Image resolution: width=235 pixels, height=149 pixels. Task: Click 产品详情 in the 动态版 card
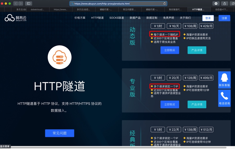point(197,50)
